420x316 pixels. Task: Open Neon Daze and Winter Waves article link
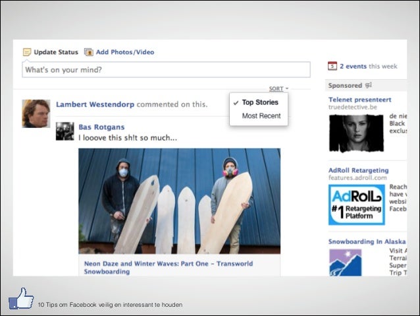pos(169,267)
